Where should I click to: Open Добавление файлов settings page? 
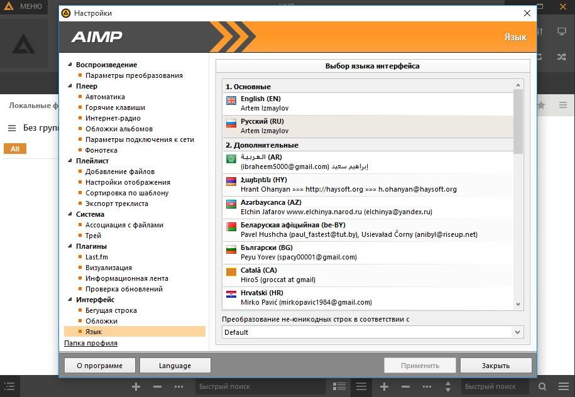120,171
